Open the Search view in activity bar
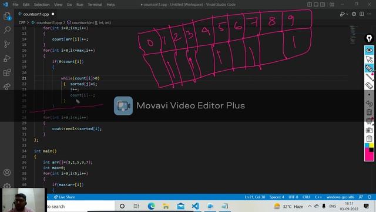376x212 pixels. [x=7, y=30]
